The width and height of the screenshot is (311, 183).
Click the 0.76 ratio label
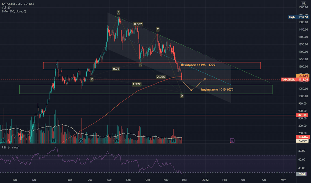coord(116,69)
